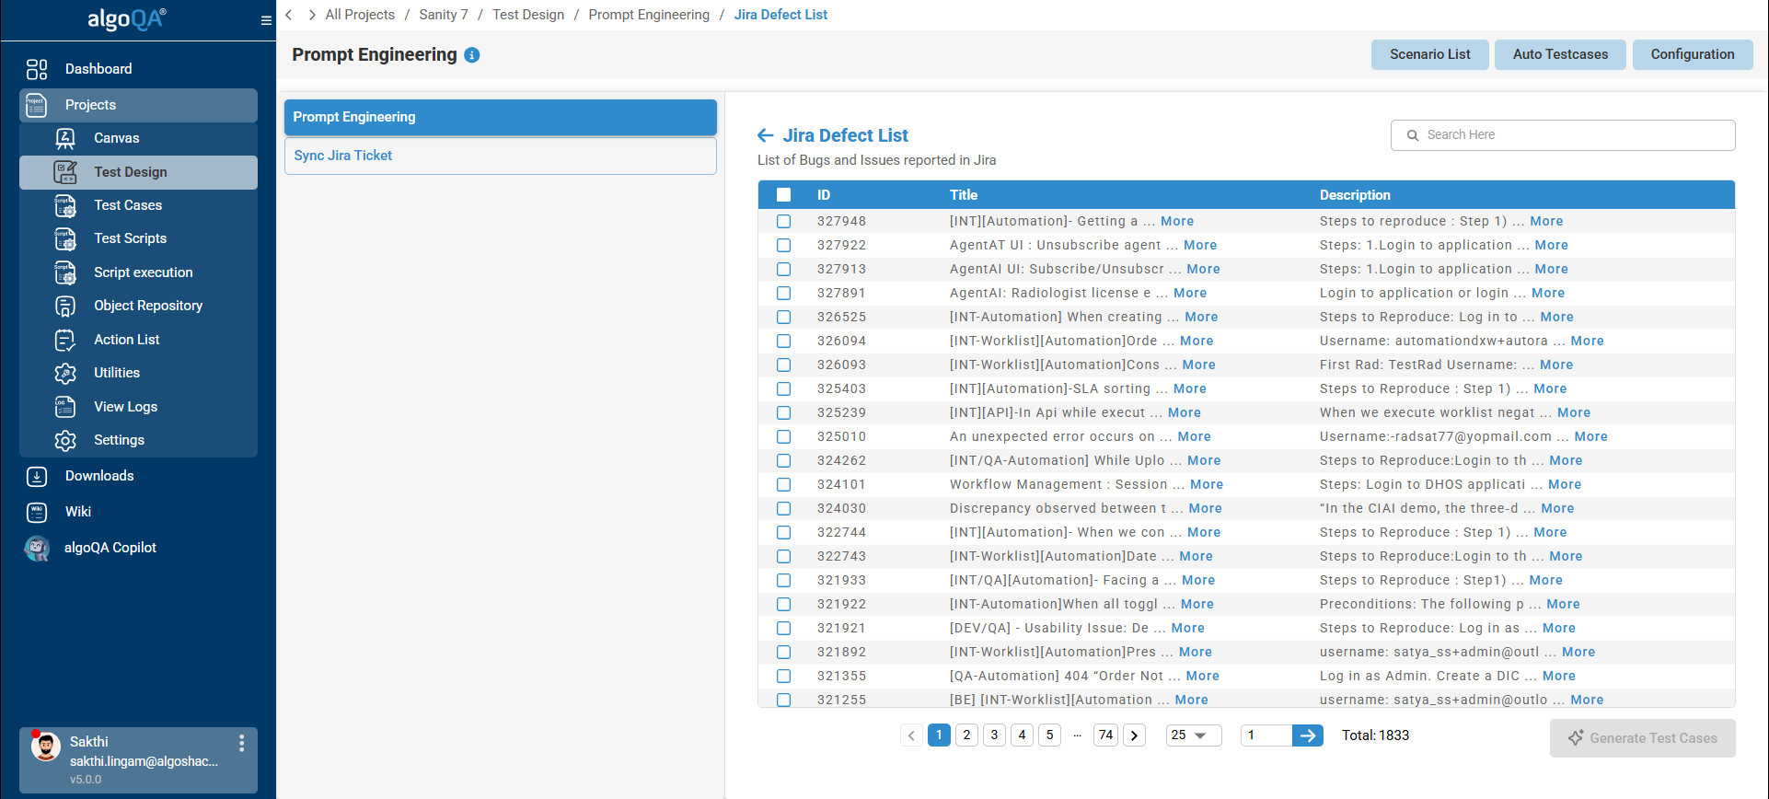Collapse sidebar with the hamburger icon
Screen dimensions: 1769x799
pos(266,20)
